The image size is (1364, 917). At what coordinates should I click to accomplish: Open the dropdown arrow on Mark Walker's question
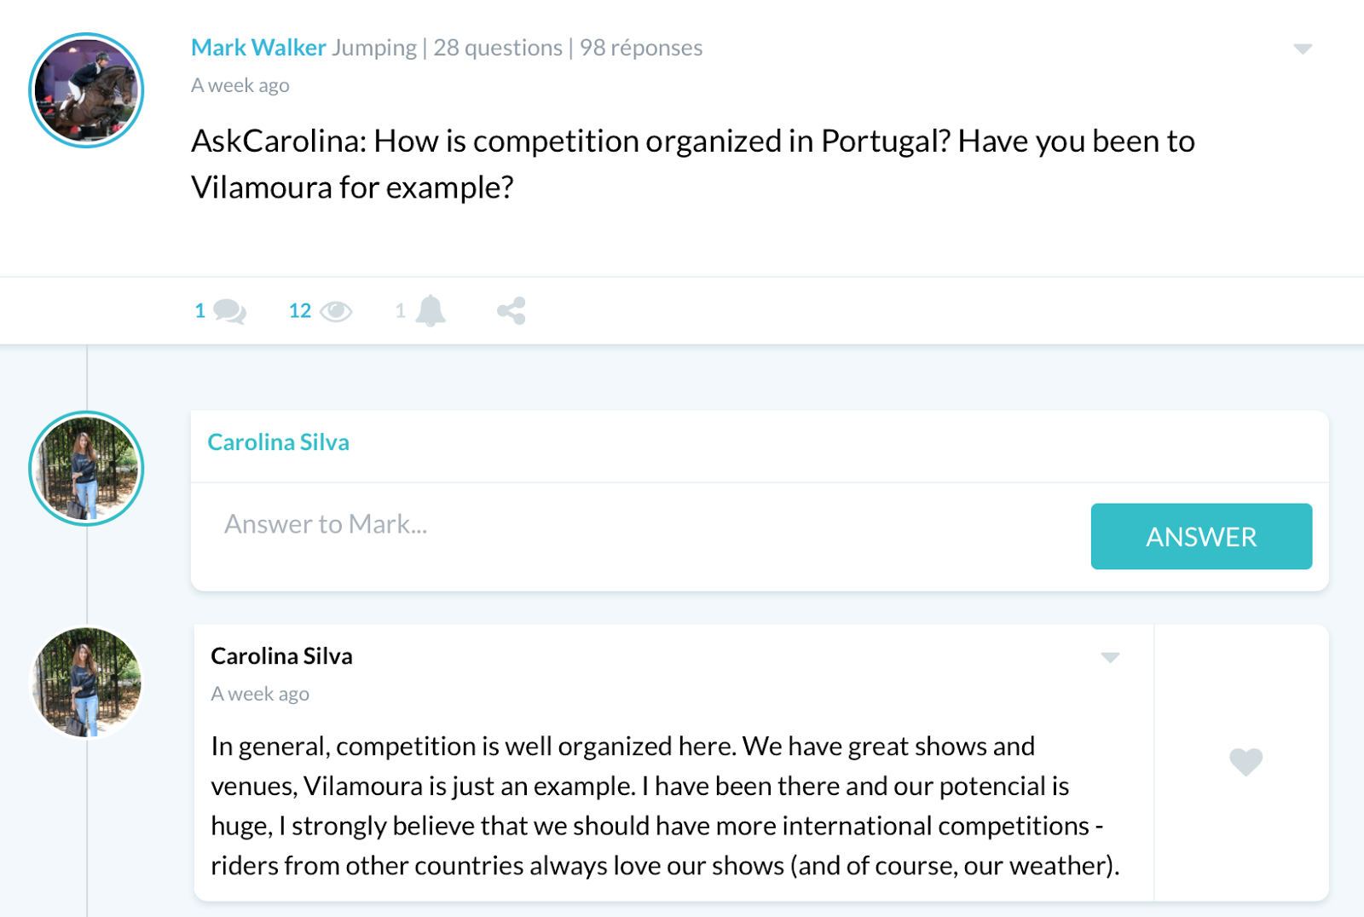1303,49
